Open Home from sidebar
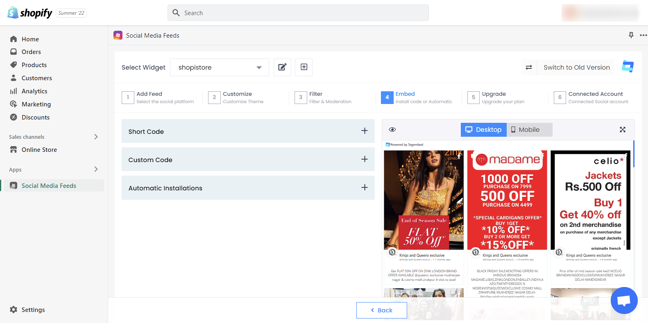Viewport: 648px width, 323px height. pos(30,39)
